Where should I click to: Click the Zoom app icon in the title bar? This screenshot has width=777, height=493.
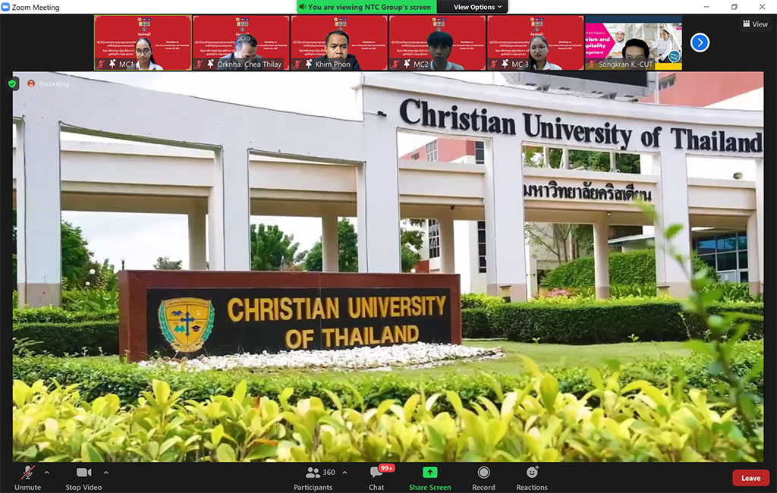5,7
